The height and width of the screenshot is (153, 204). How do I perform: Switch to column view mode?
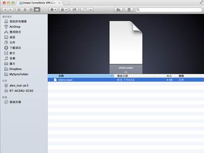31,10
